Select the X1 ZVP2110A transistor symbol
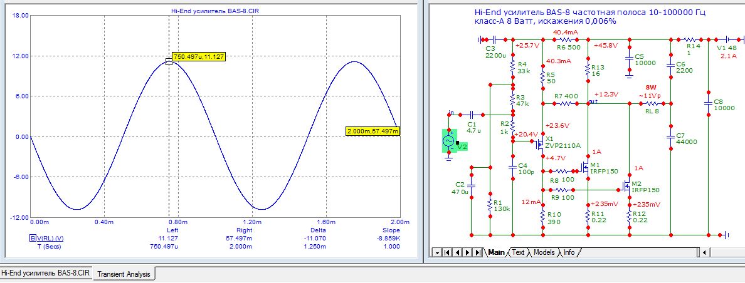This screenshot has height=283, width=745. pos(540,144)
